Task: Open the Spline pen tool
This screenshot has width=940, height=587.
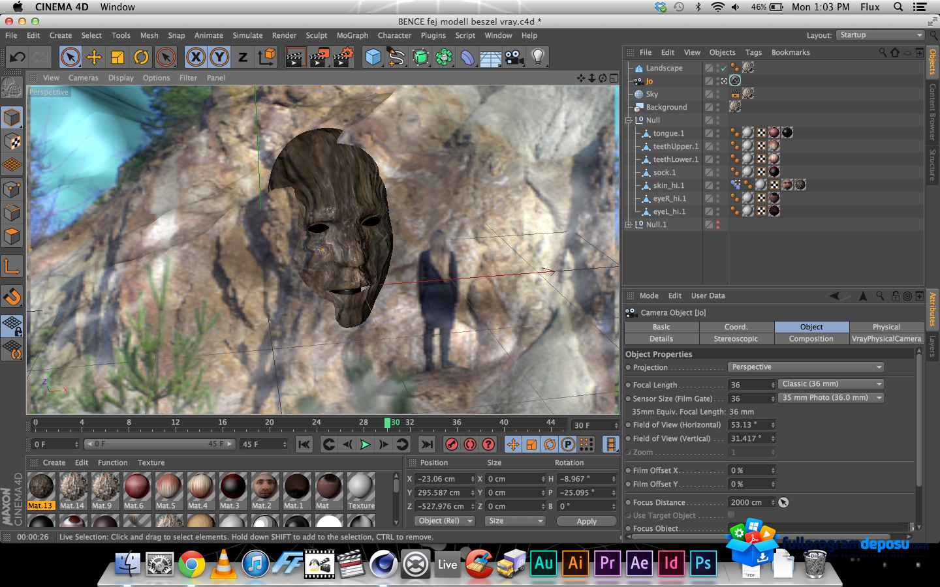Action: coord(396,57)
